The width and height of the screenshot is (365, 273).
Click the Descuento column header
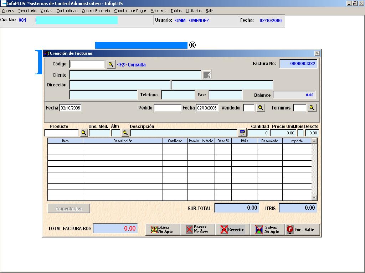(x=270, y=141)
